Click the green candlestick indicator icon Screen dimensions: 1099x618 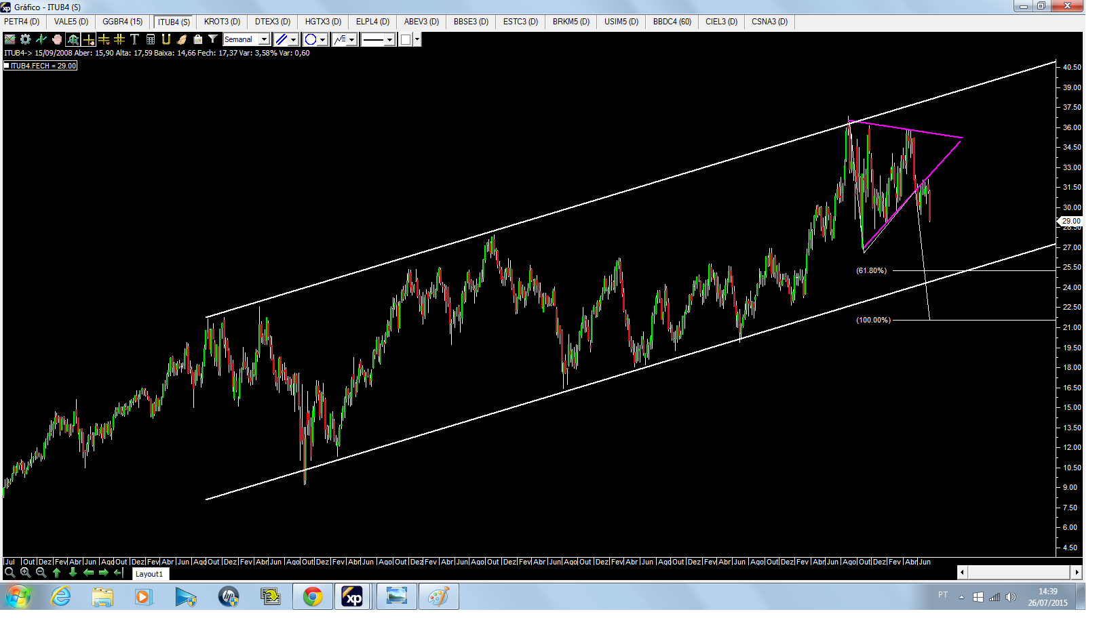(41, 40)
